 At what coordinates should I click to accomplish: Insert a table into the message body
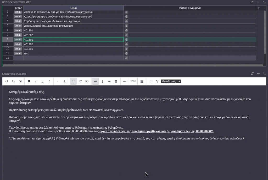(142, 81)
